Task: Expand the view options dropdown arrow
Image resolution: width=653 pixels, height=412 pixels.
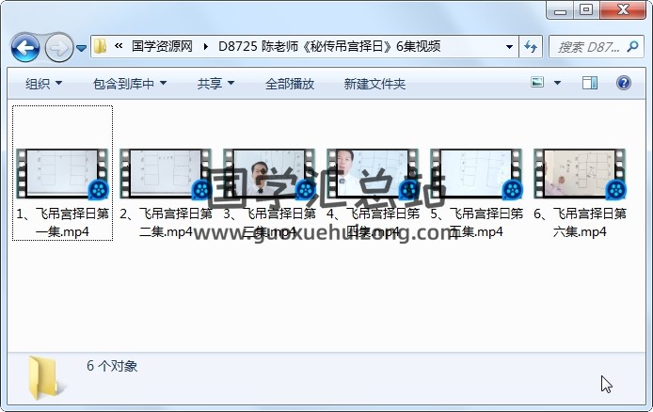Action: tap(557, 83)
